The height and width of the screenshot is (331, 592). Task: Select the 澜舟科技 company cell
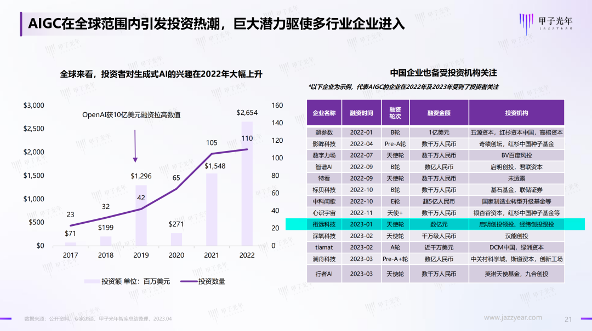point(324,259)
